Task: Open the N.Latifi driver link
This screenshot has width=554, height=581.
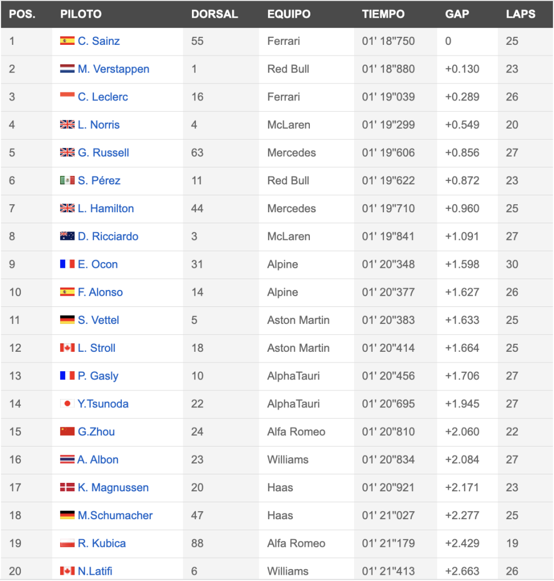Action: pos(95,571)
